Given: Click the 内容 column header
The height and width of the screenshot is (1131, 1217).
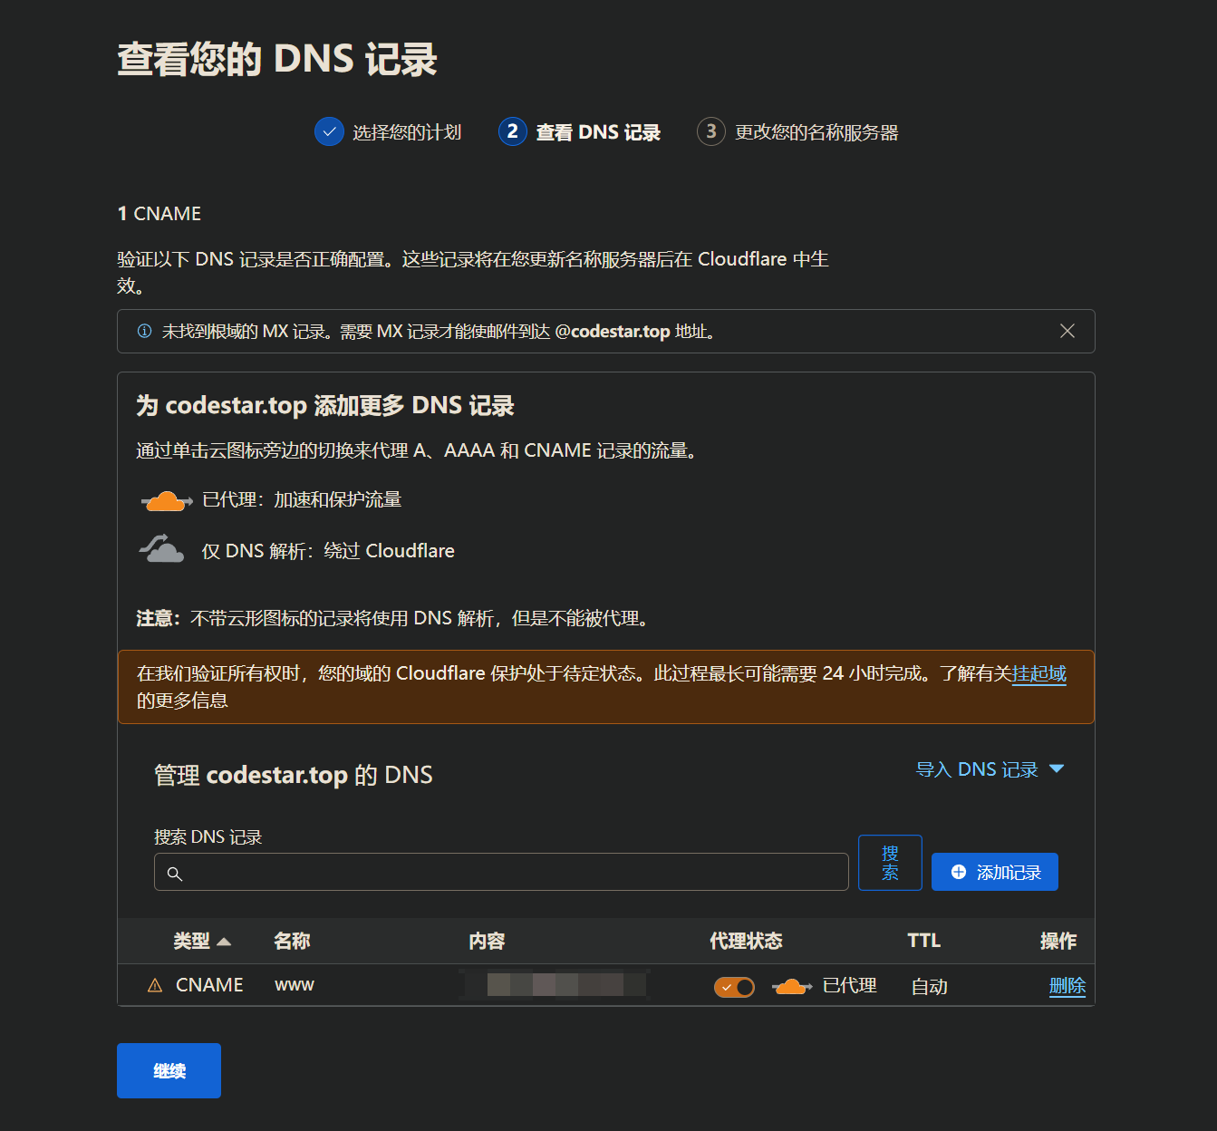Looking at the screenshot, I should pos(487,942).
